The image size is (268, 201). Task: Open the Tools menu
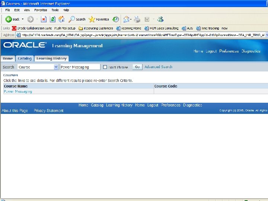click(x=55, y=10)
